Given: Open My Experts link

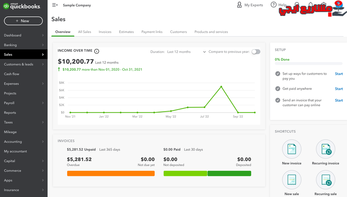Looking at the screenshot, I should [x=254, y=5].
